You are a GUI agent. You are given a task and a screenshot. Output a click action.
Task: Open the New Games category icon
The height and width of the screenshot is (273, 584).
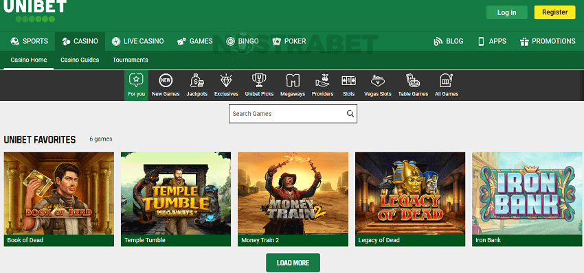166,81
